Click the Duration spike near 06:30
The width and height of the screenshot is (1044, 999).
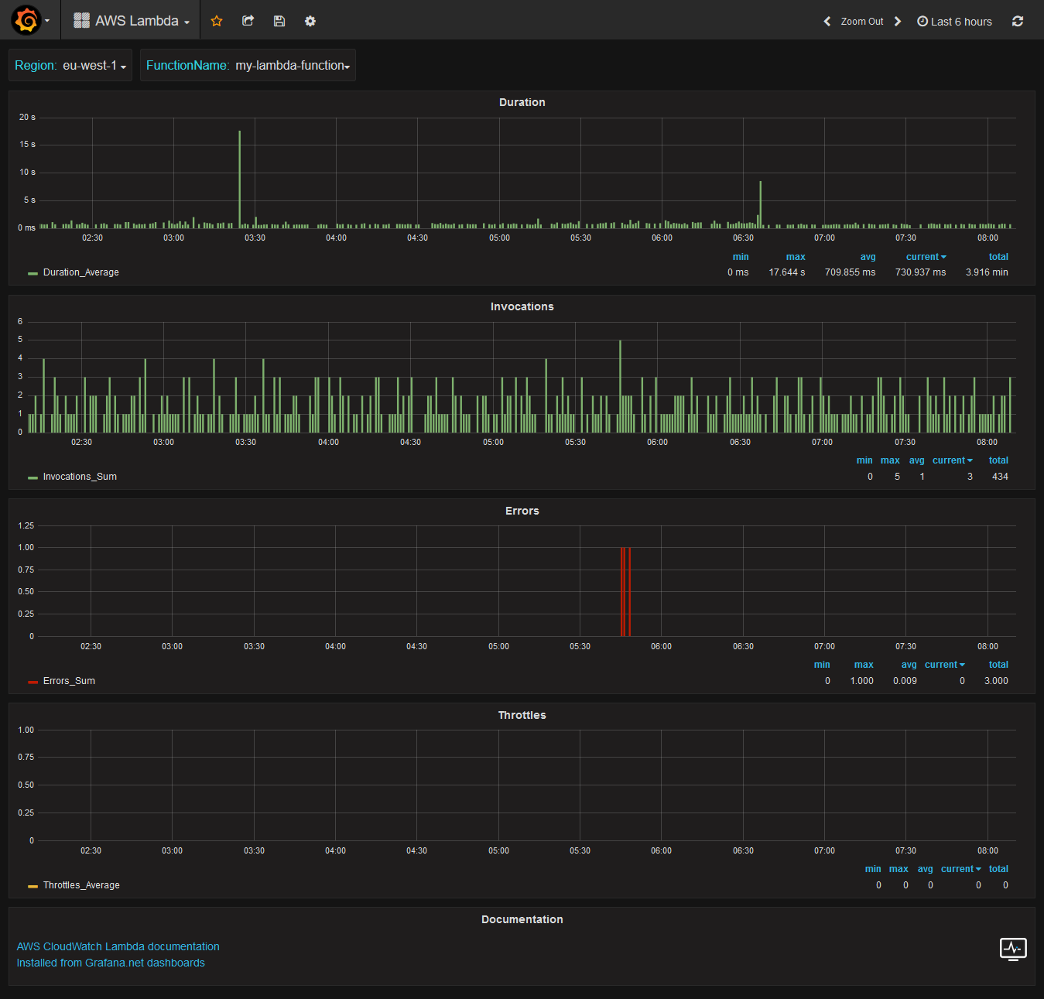[760, 204]
